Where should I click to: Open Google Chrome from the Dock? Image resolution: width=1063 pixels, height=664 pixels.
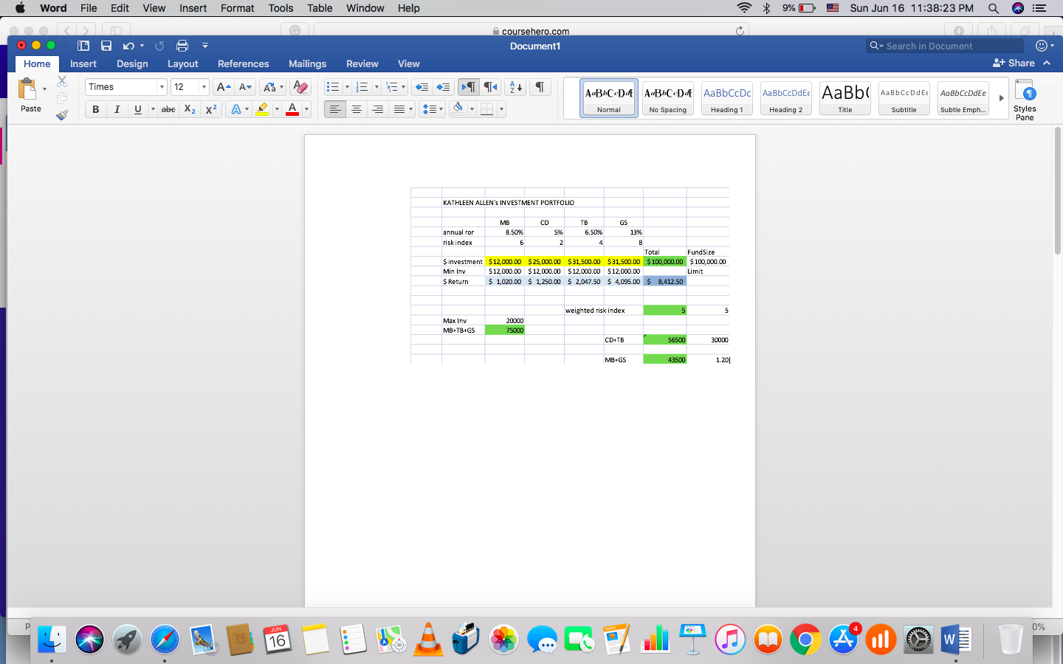click(x=805, y=640)
